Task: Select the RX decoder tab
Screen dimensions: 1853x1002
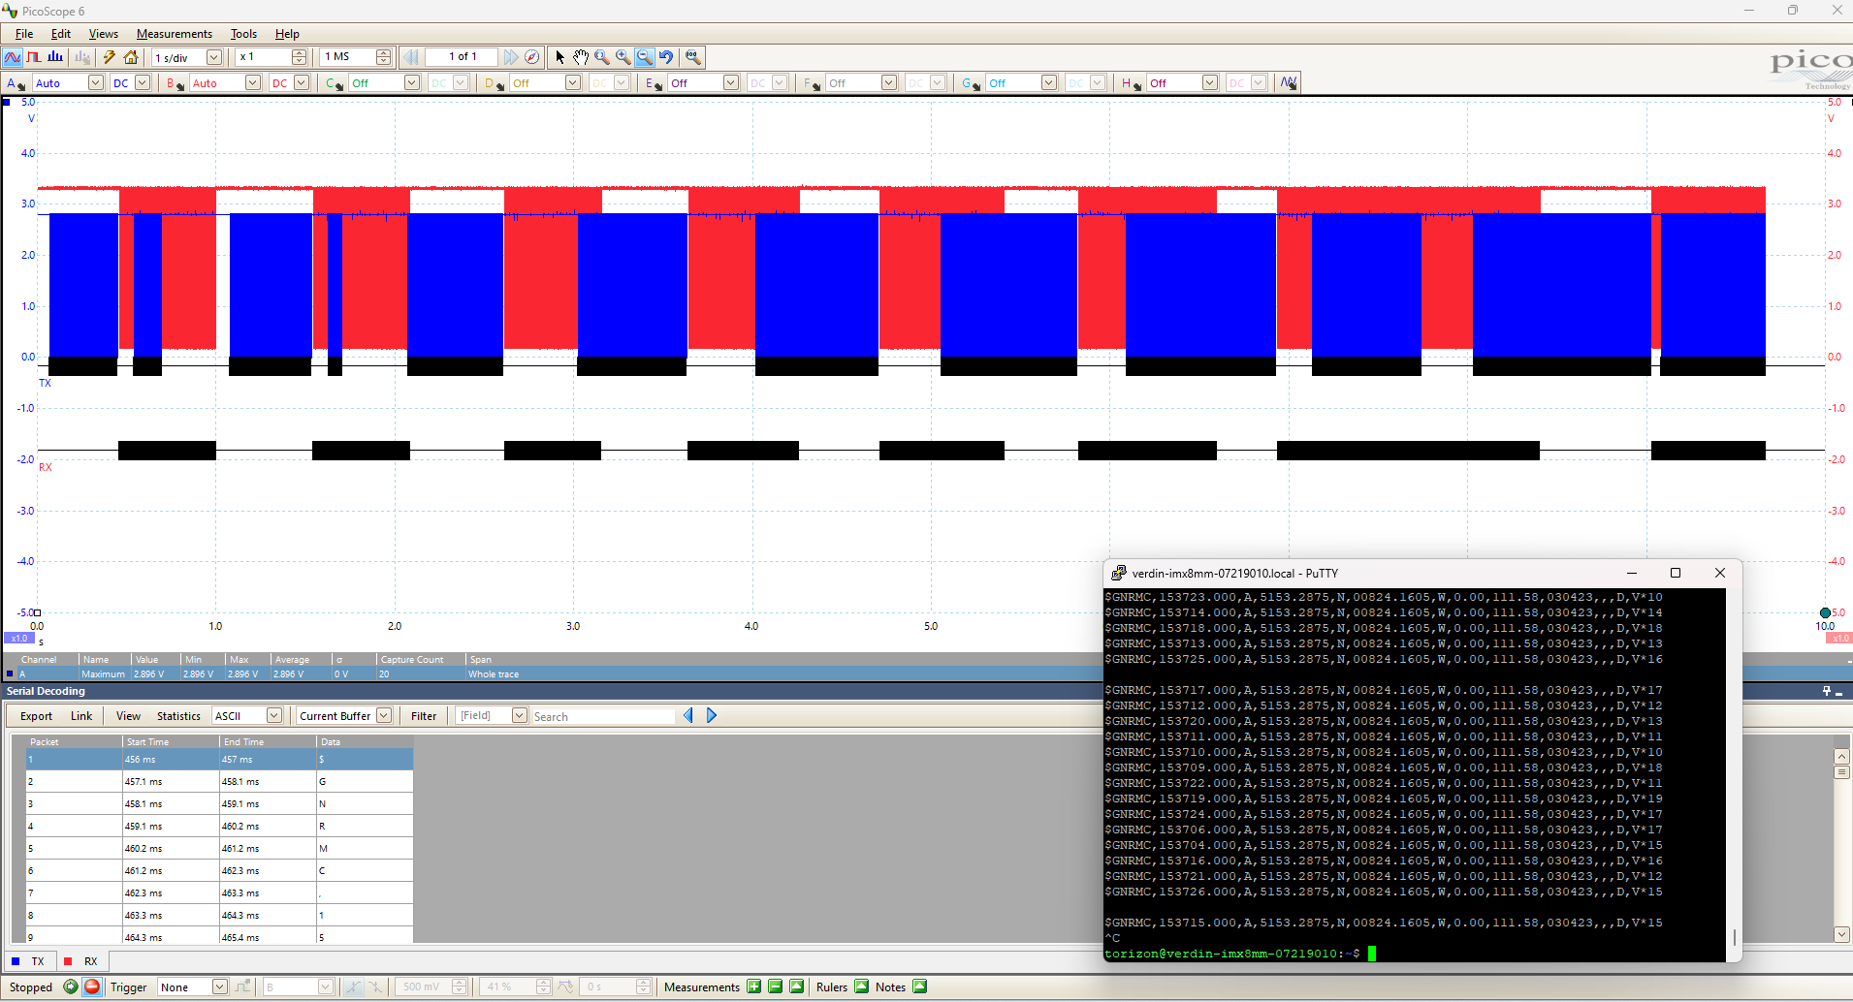Action: [x=81, y=961]
